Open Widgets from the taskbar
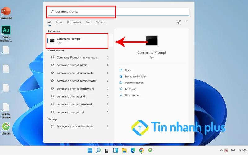Viewport: 248px width, 155px height. pos(116,150)
